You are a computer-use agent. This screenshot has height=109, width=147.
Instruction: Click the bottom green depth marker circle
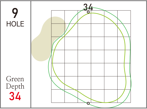(88, 103)
